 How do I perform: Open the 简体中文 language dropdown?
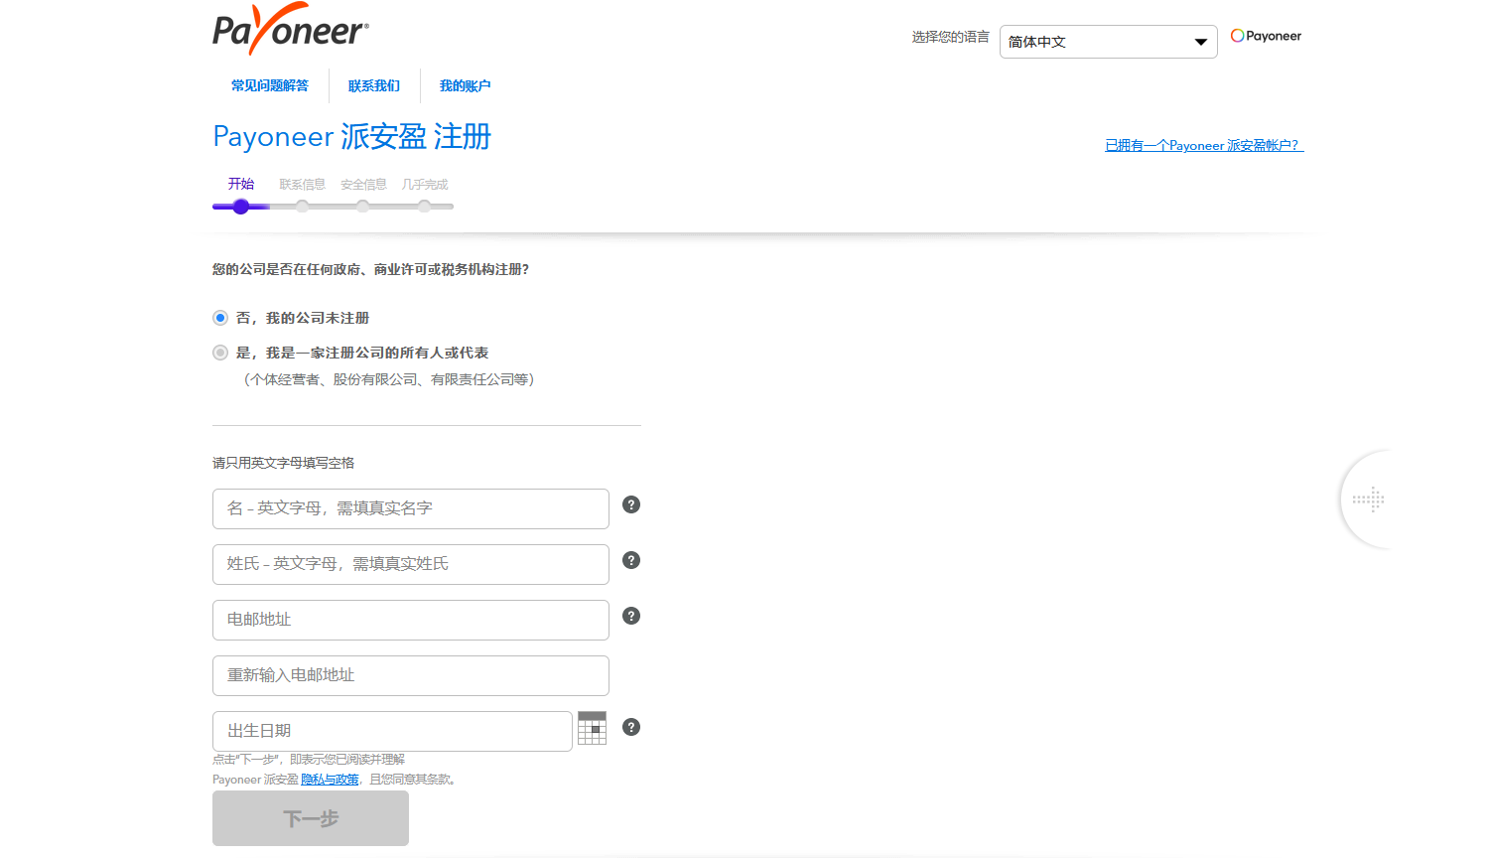(x=1108, y=42)
